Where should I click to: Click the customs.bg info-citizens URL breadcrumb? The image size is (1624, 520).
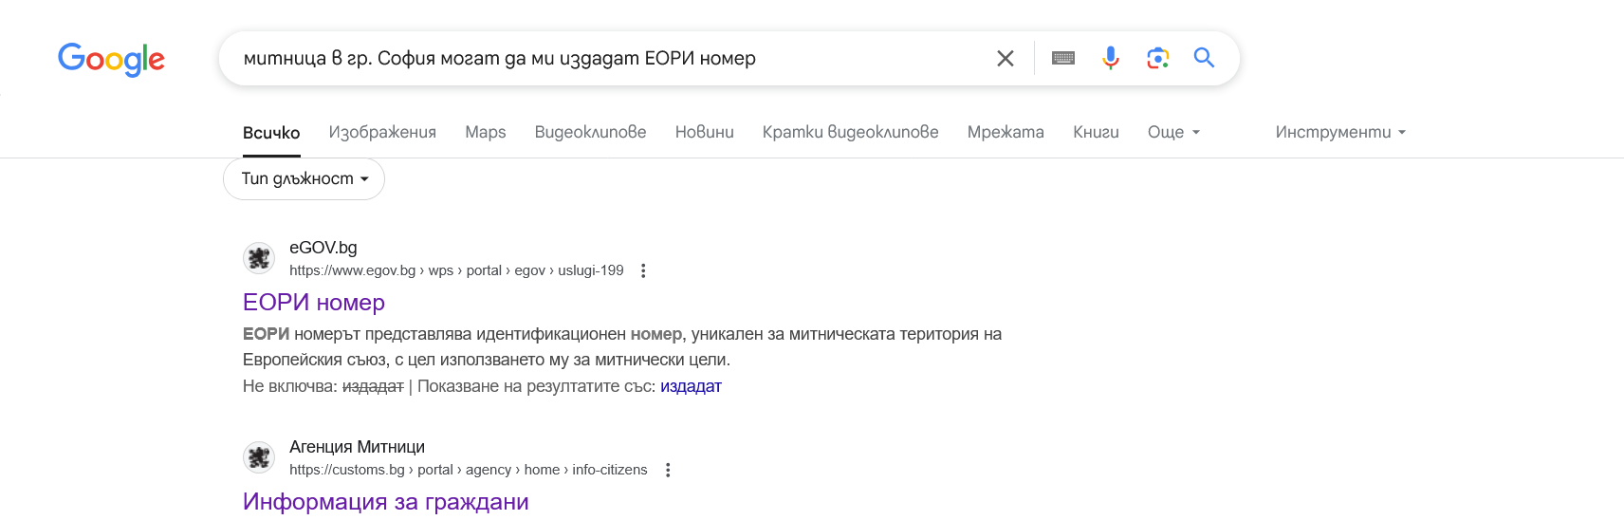[468, 470]
